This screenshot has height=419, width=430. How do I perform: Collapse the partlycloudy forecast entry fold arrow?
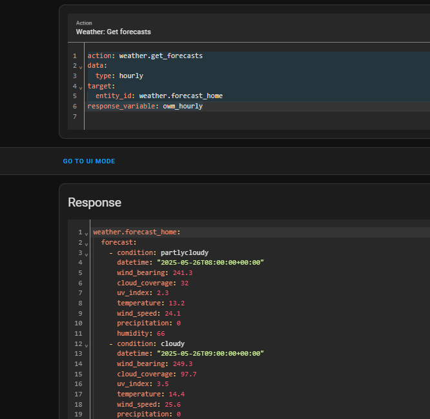click(86, 253)
